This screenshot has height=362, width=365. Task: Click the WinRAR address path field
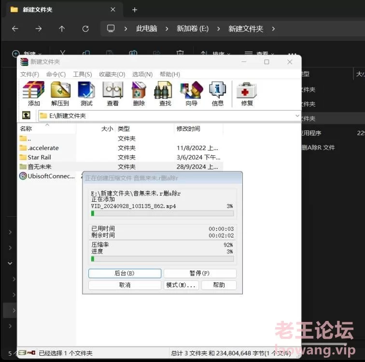click(169, 116)
